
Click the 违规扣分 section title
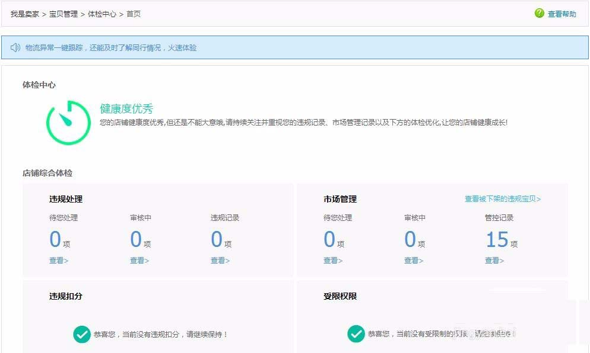click(66, 296)
